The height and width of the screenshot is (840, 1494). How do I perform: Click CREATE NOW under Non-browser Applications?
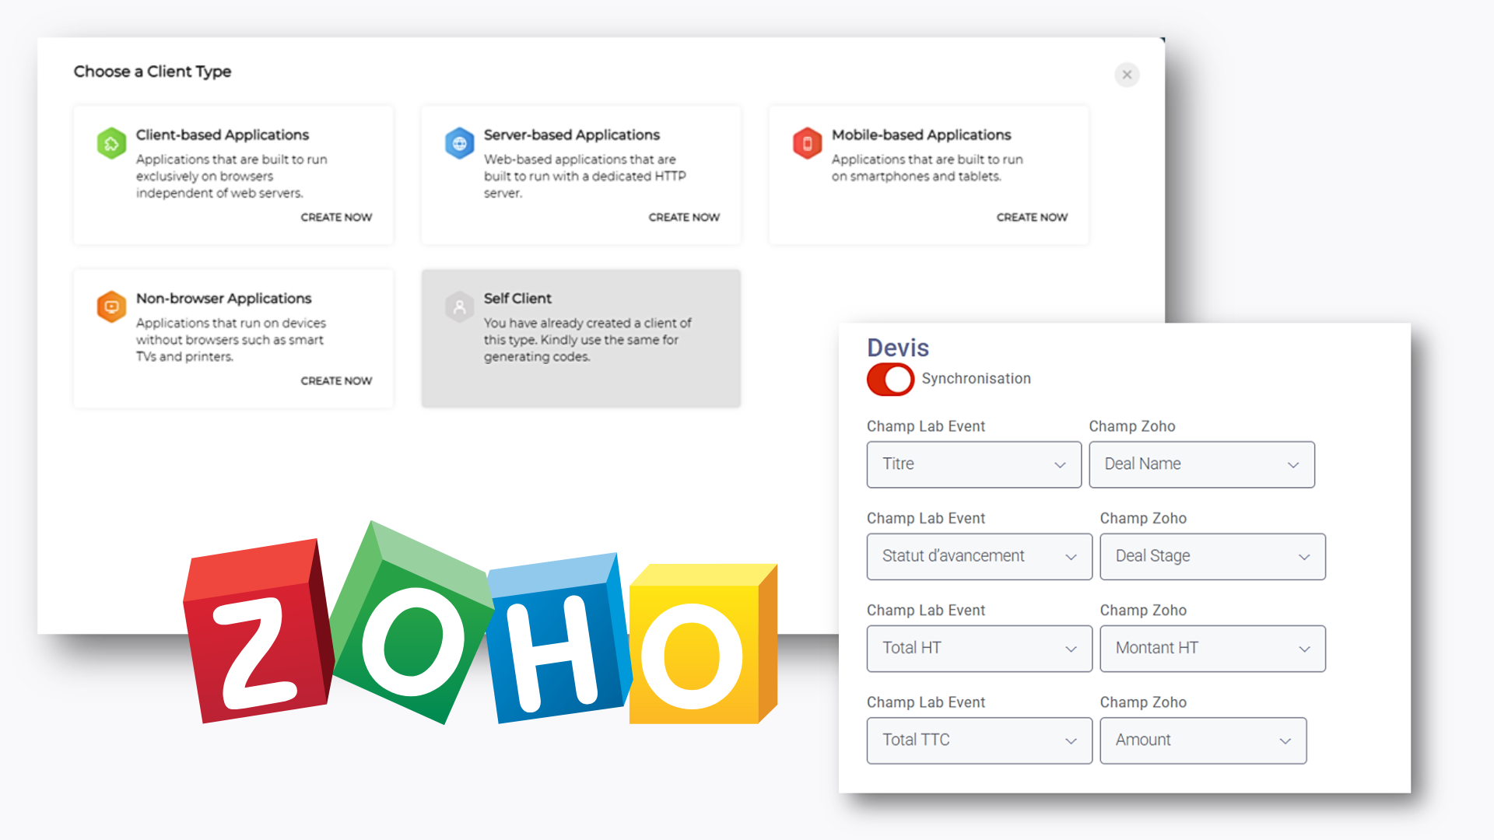(336, 380)
